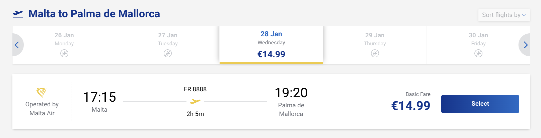Click the Palma de Mallorca destination label
Viewport: 541px width, 138px height.
click(291, 110)
